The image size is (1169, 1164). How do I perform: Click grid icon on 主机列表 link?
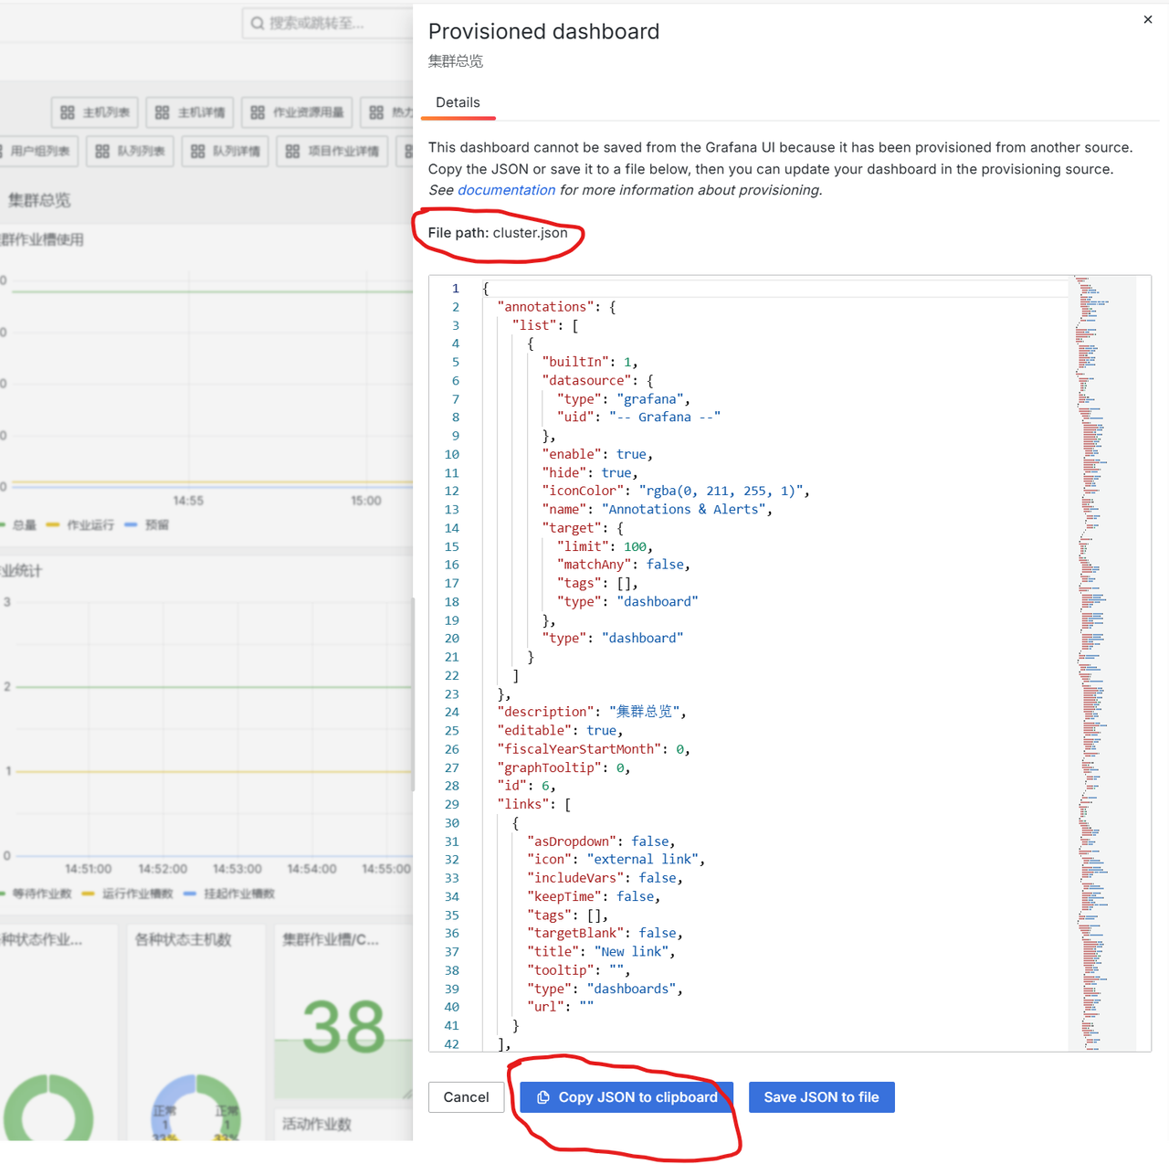pyautogui.click(x=68, y=112)
